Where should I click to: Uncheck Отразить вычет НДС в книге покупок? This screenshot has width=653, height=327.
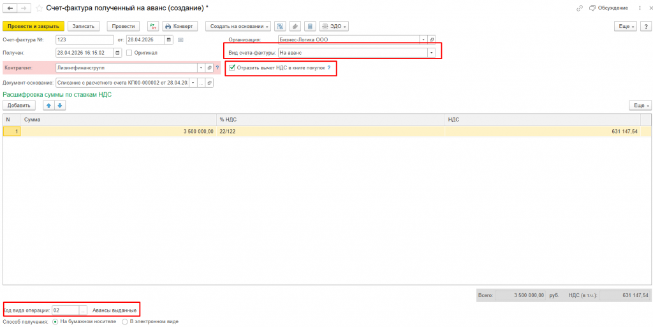coord(232,67)
